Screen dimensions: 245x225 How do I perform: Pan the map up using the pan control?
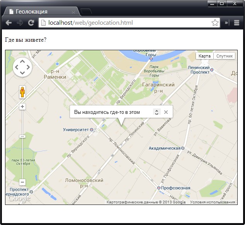[x=22, y=62]
